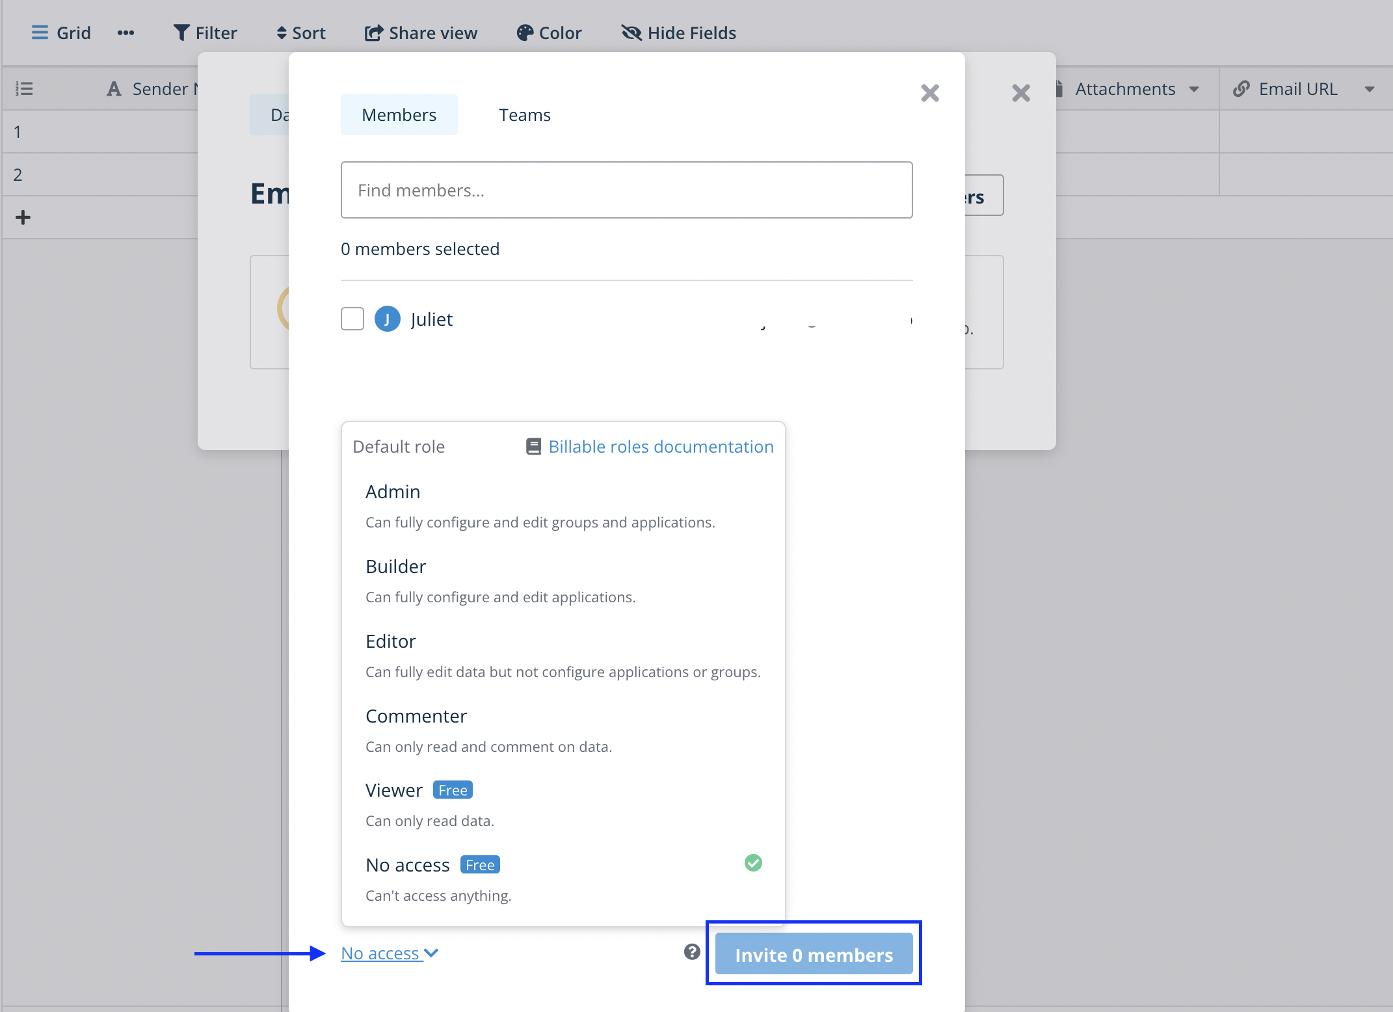The width and height of the screenshot is (1393, 1012).
Task: Click the Color palette icon
Action: [525, 33]
